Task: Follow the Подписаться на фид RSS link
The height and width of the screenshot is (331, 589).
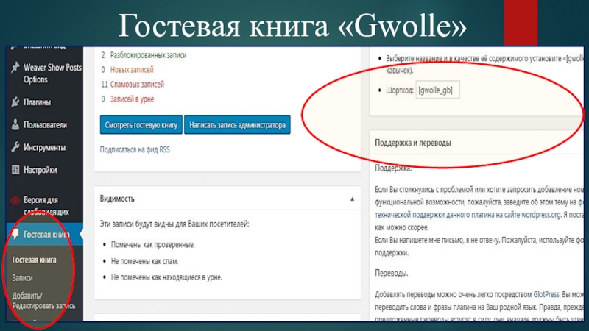Action: [135, 149]
